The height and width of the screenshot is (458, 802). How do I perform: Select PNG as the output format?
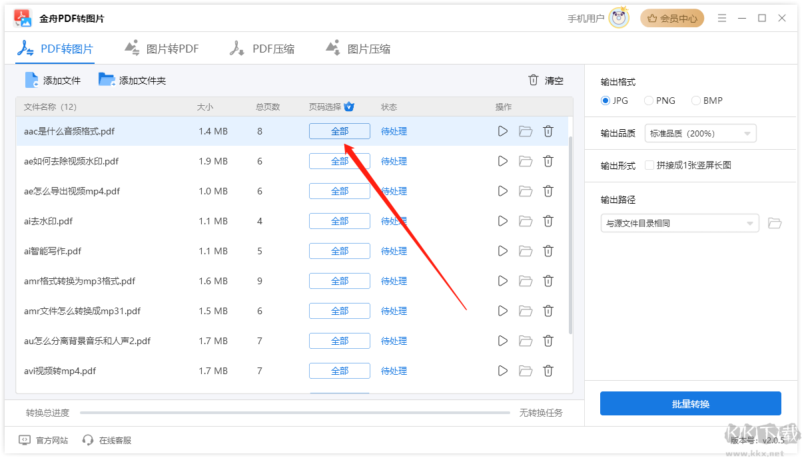[647, 101]
